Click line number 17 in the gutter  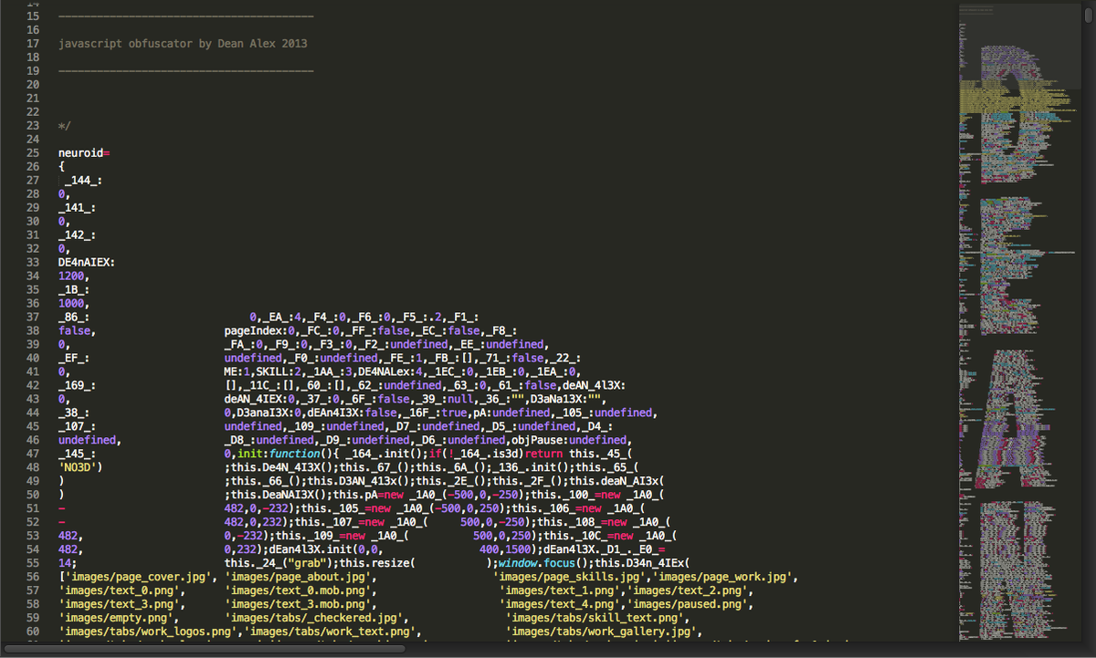click(33, 43)
